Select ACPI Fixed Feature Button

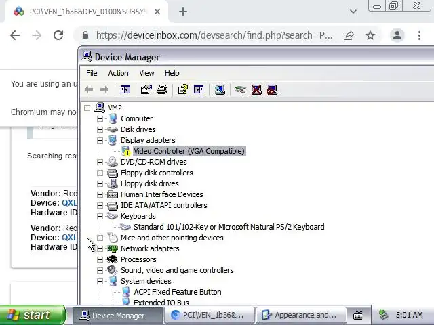click(178, 292)
